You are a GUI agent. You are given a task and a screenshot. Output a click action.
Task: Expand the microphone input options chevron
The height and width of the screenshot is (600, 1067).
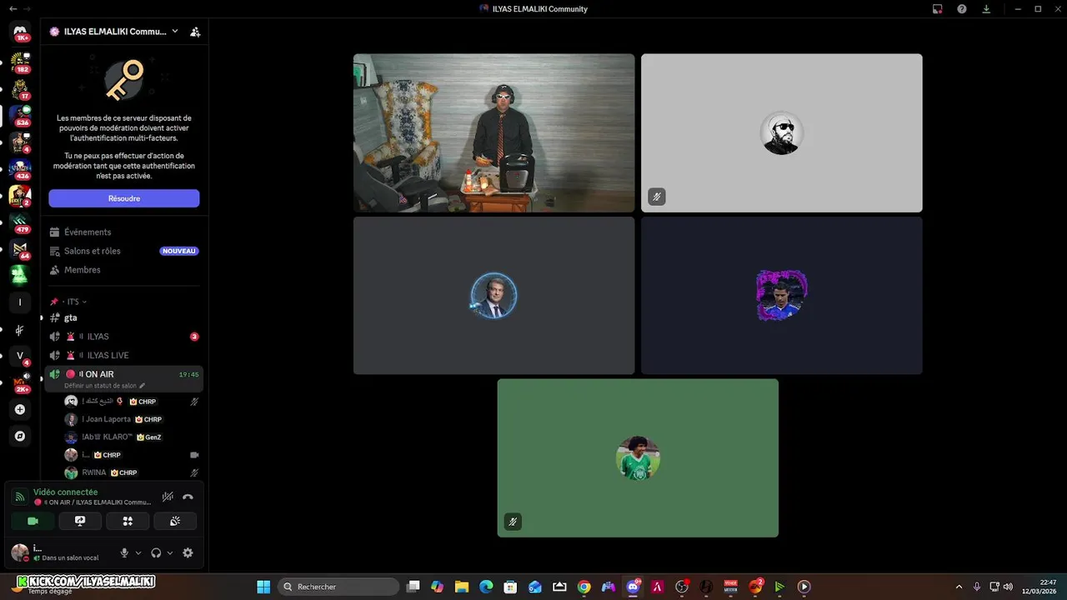click(138, 552)
